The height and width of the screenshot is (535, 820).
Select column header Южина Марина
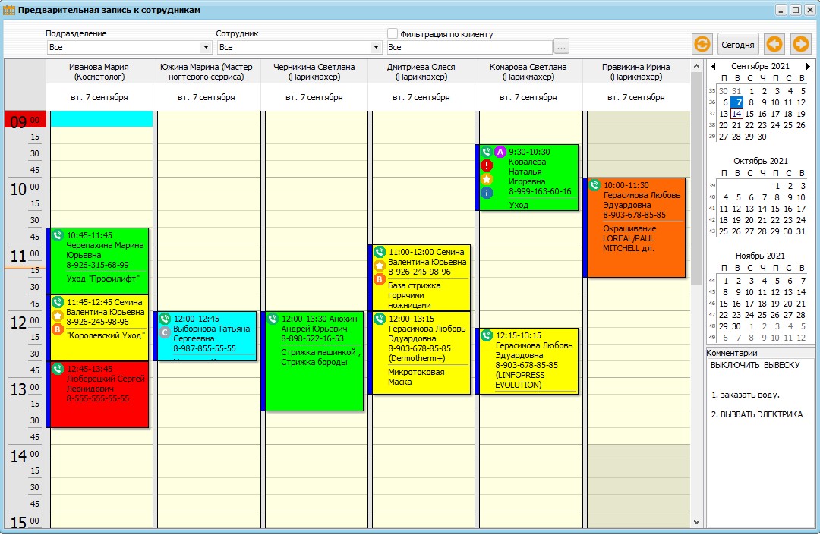pyautogui.click(x=206, y=72)
